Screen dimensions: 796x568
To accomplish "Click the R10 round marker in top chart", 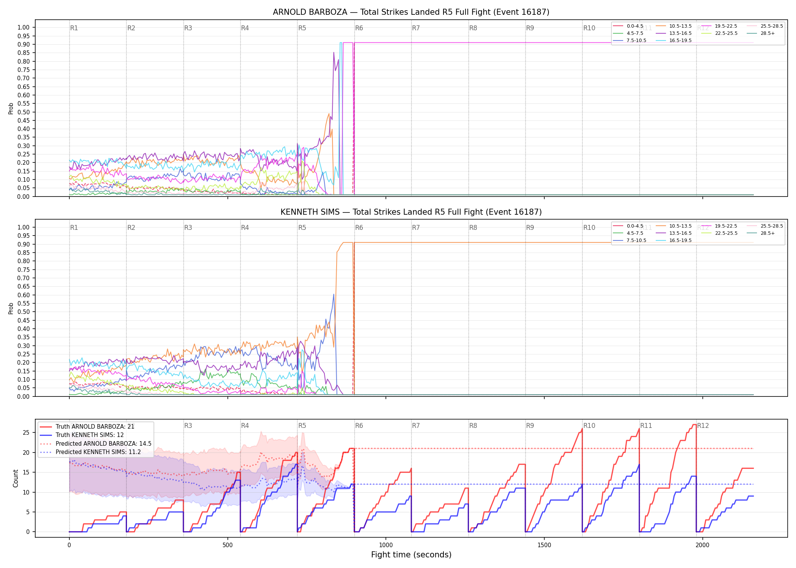I will [589, 28].
